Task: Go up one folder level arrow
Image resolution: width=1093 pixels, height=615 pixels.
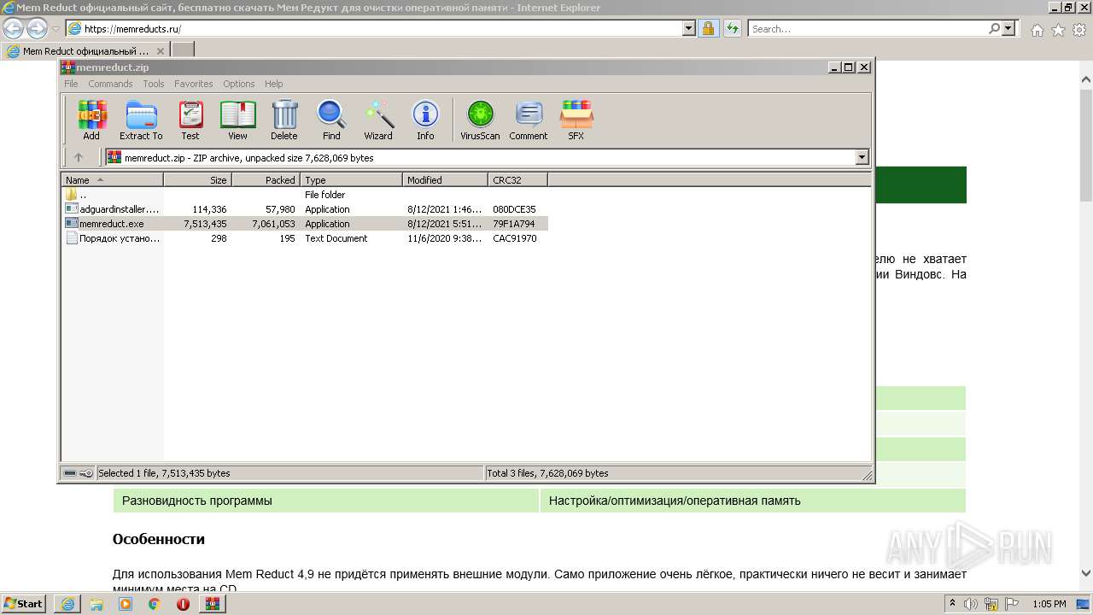Action: [79, 157]
